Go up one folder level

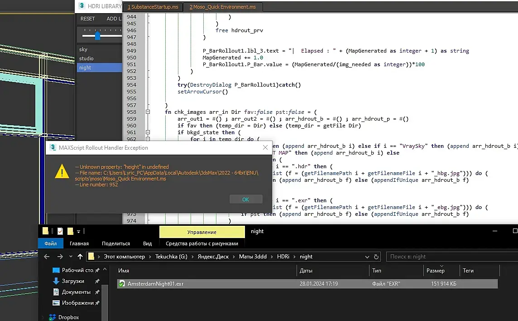click(x=80, y=257)
